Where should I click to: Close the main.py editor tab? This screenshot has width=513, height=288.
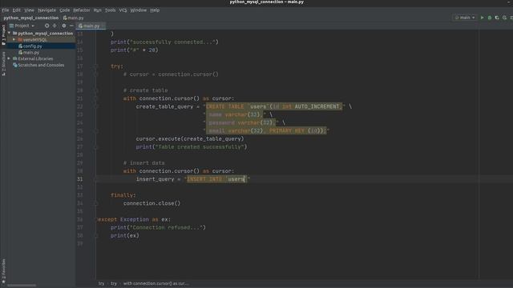[x=103, y=26]
